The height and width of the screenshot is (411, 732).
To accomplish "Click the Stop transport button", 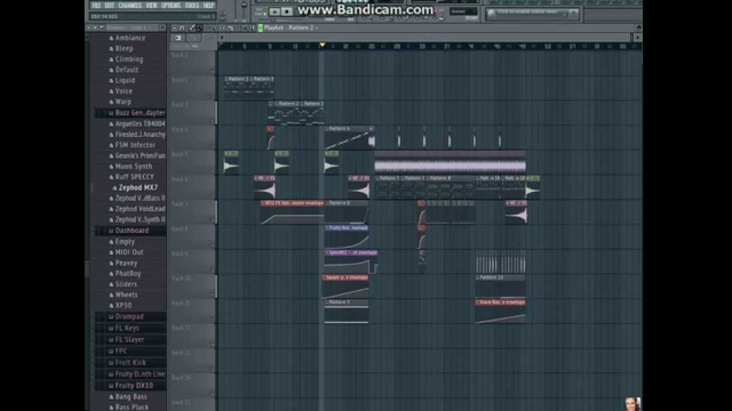I will (287, 11).
